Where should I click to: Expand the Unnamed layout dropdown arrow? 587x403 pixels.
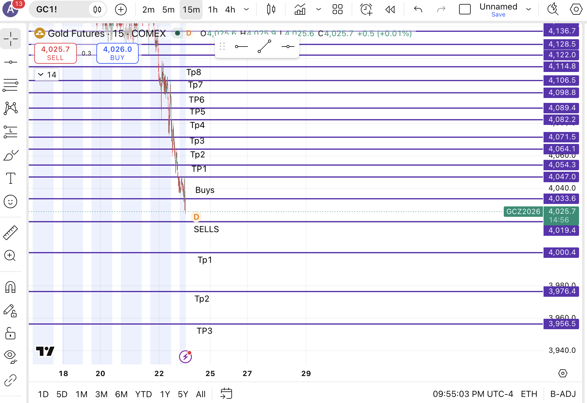tap(529, 9)
